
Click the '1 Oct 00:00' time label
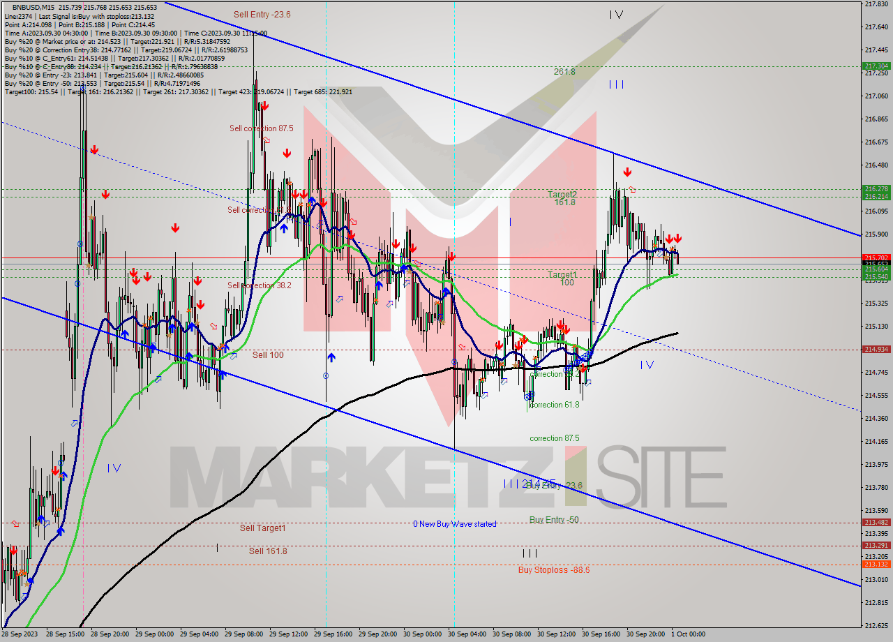[x=688, y=634]
